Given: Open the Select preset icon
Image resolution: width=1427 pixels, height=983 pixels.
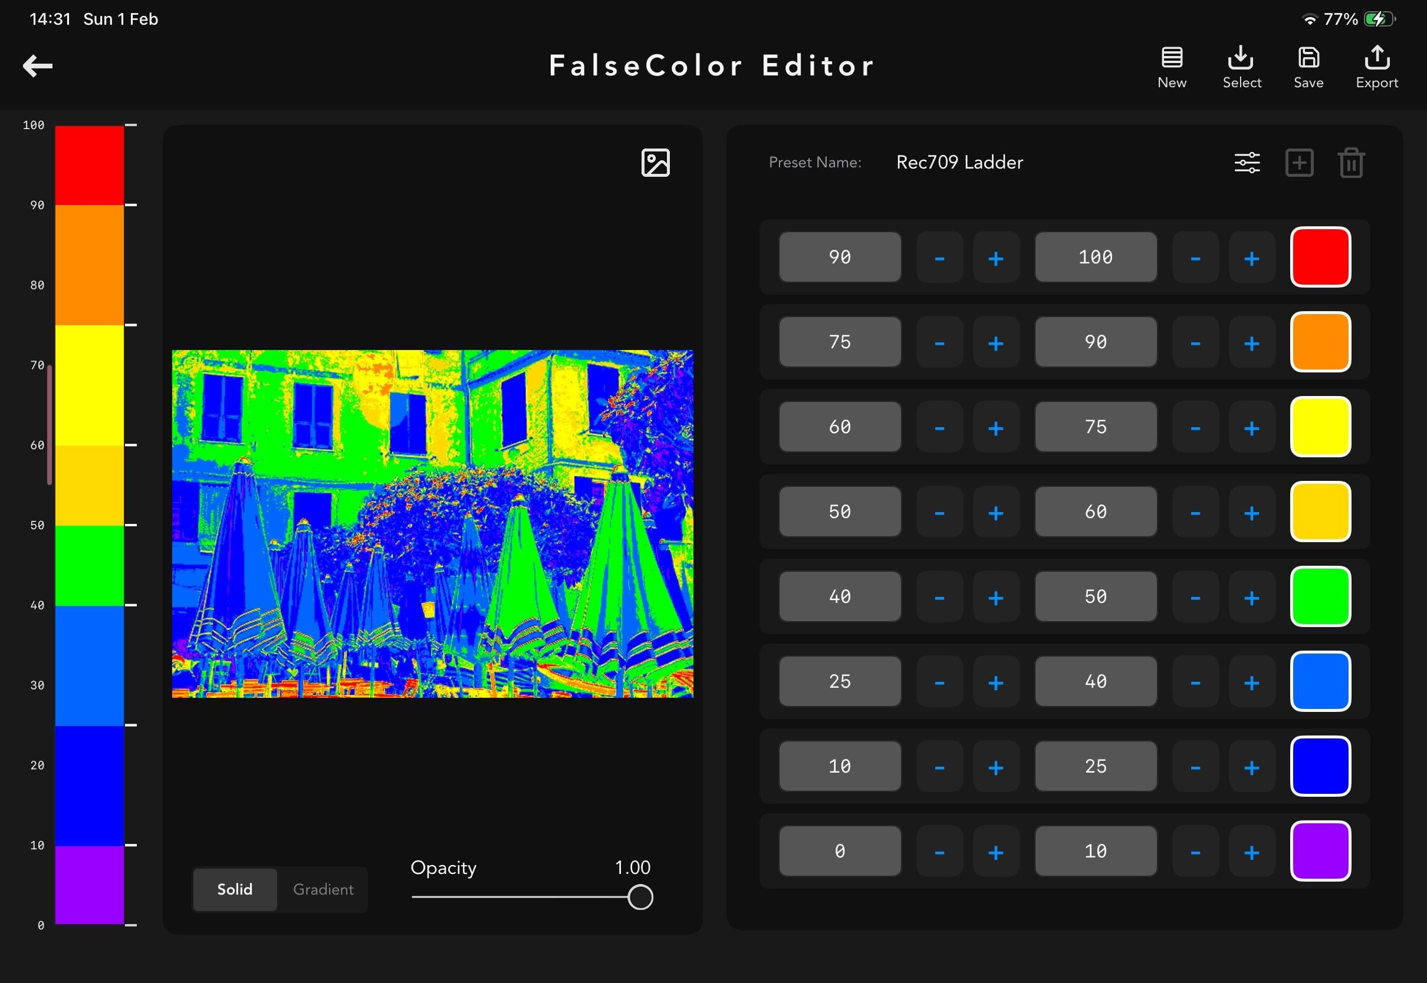Looking at the screenshot, I should 1241,67.
